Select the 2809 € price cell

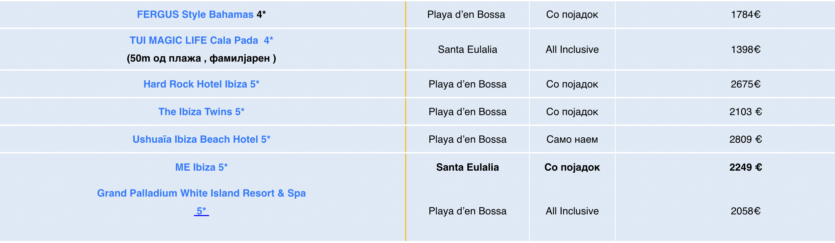pos(745,139)
